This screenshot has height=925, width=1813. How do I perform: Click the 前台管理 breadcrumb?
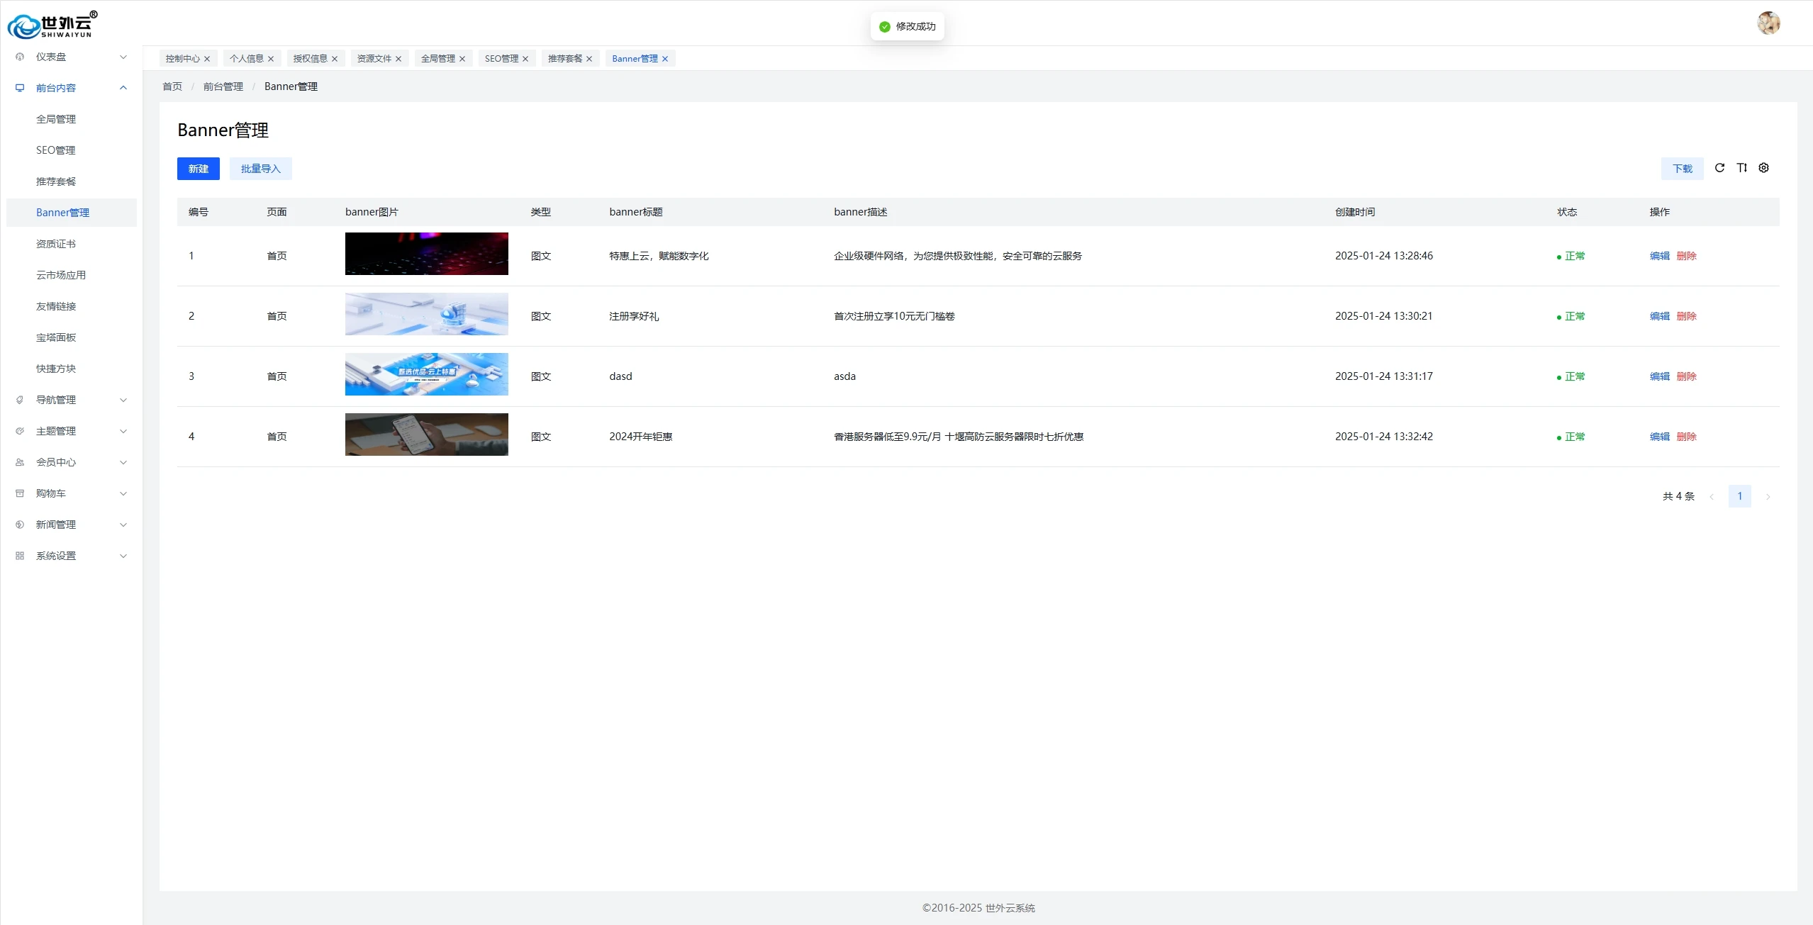click(223, 86)
